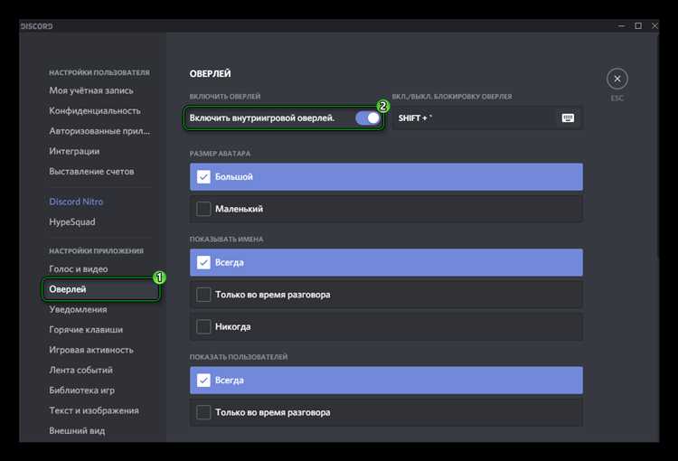Open Авторизованные приложения section
The image size is (678, 461).
[99, 131]
